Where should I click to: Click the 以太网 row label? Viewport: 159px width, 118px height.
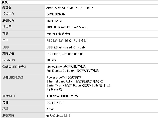pyautogui.click(x=7, y=27)
